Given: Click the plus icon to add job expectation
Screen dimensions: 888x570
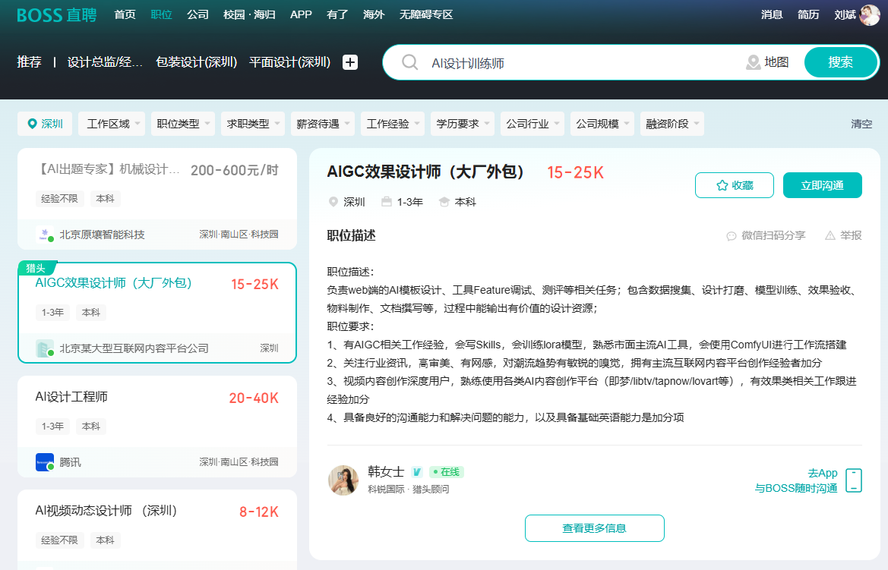Looking at the screenshot, I should pos(350,62).
